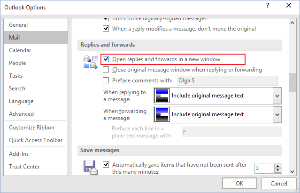Screen dimensions: 300x193
Task: Open the Search options category
Action: [x=36, y=88]
